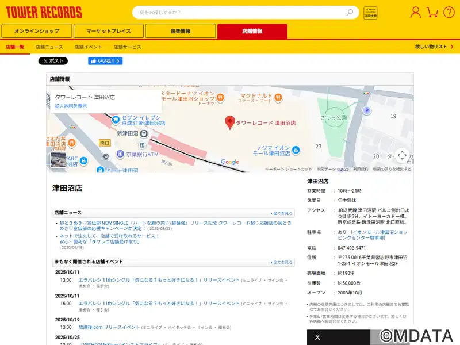The width and height of the screenshot is (460, 345).
Task: Select the マーケットプレイス tab
Action: (x=109, y=31)
